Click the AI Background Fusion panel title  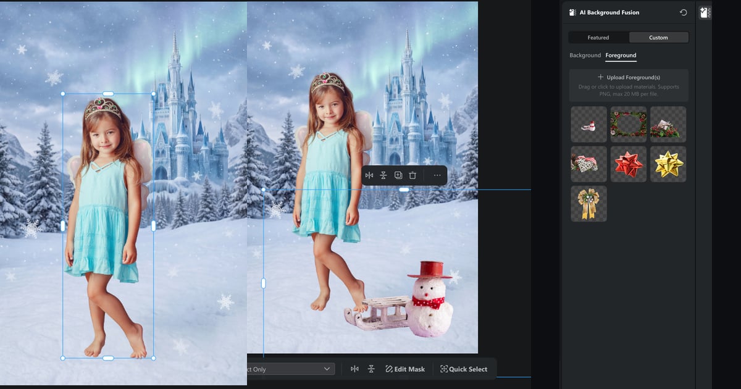(x=609, y=12)
